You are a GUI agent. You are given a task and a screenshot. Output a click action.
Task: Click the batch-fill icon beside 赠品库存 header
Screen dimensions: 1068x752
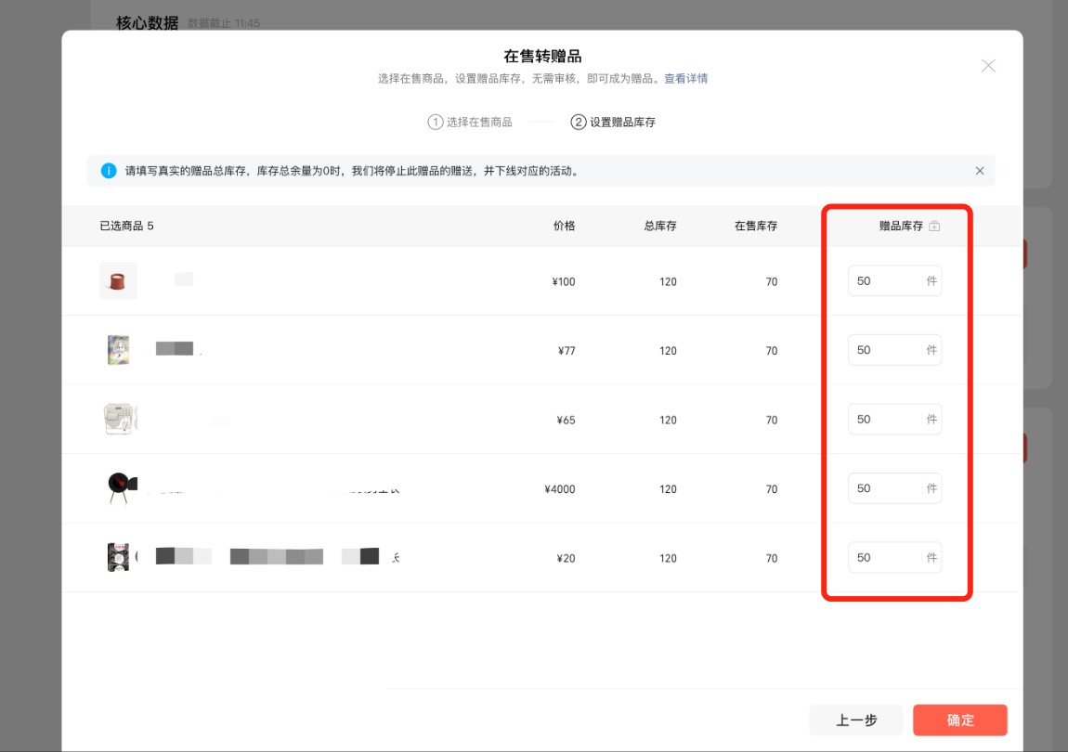934,227
